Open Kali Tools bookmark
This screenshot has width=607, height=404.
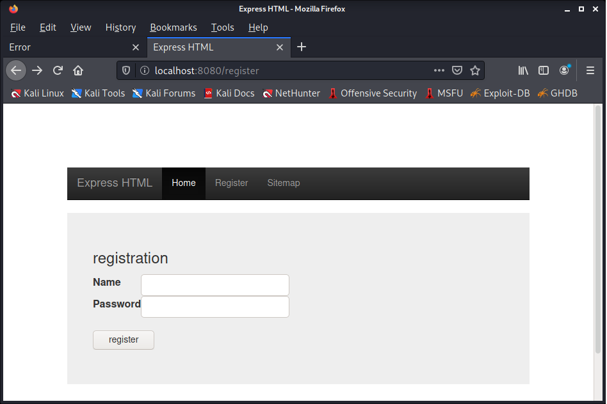[x=99, y=93]
